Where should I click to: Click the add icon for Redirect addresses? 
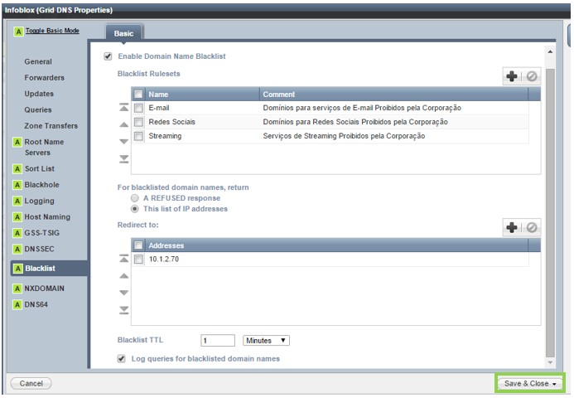[512, 227]
